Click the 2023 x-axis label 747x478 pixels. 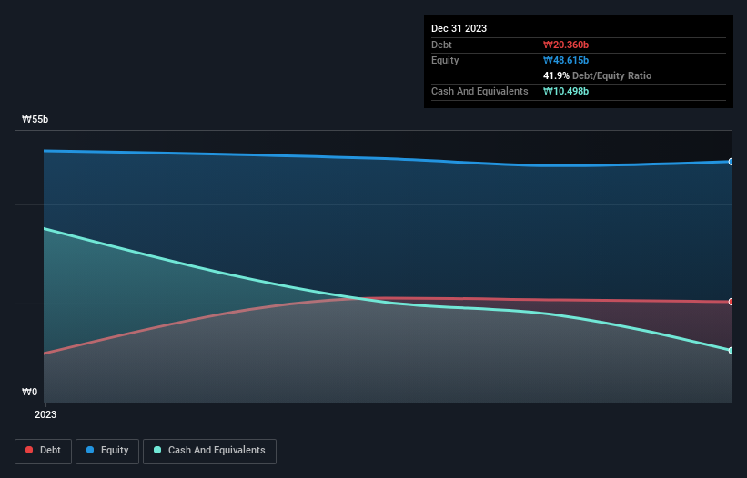coord(45,414)
